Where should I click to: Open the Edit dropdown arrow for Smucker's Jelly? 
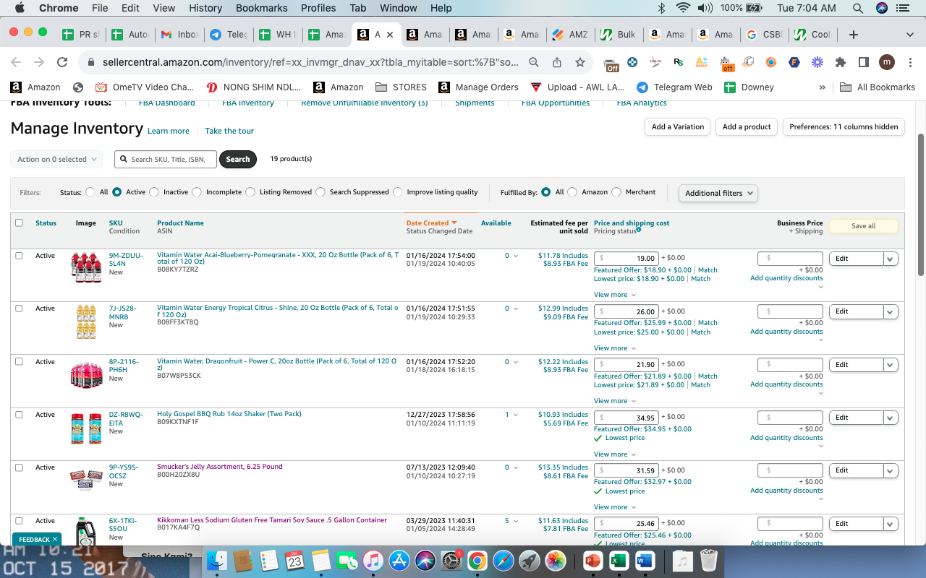point(891,470)
